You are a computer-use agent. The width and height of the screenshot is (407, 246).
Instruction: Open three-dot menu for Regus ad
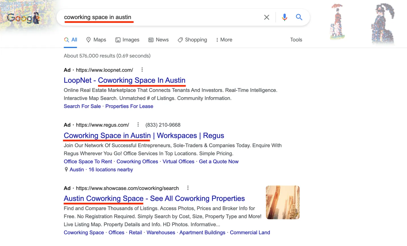(x=138, y=125)
